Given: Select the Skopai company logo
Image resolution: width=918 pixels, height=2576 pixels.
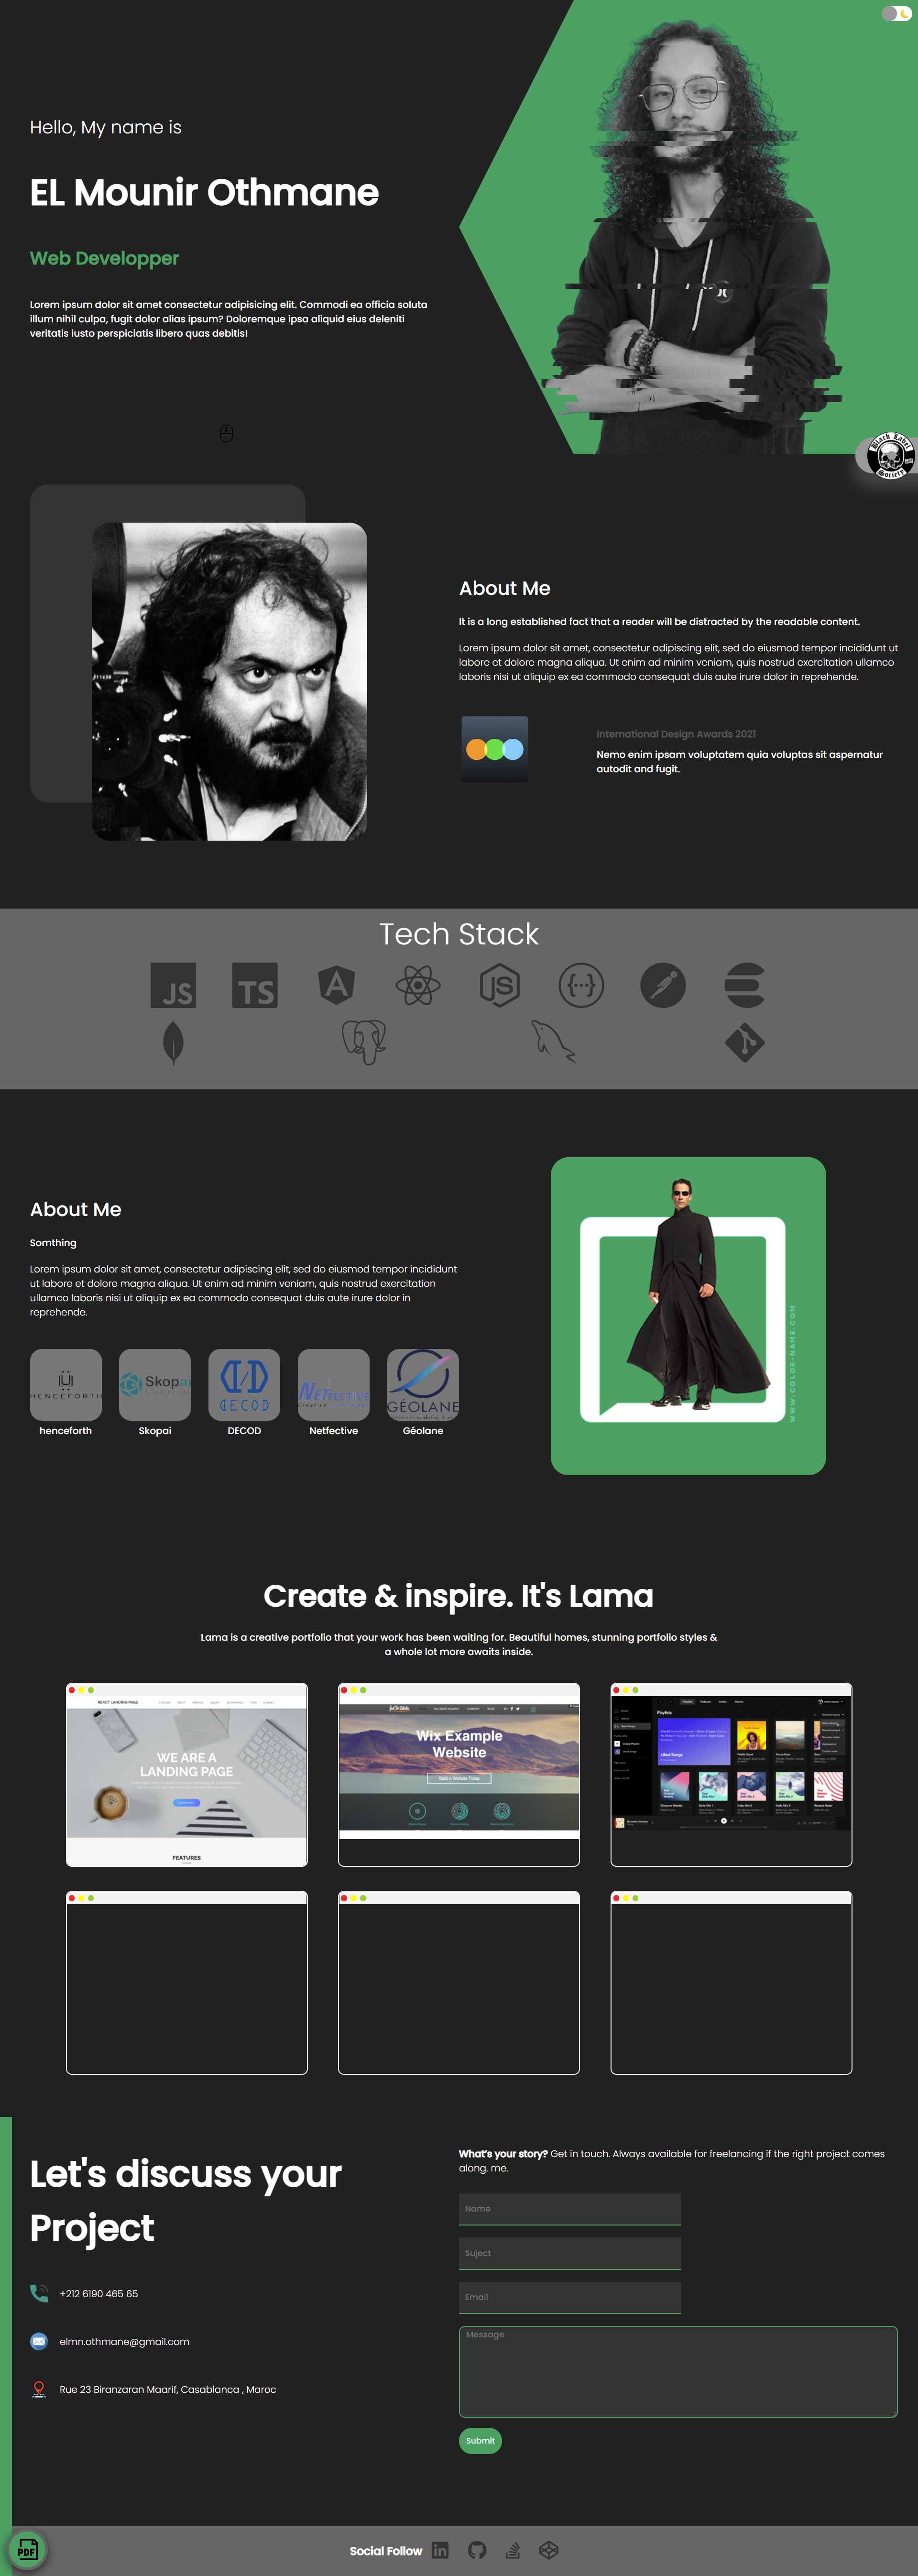Looking at the screenshot, I should [x=155, y=1385].
